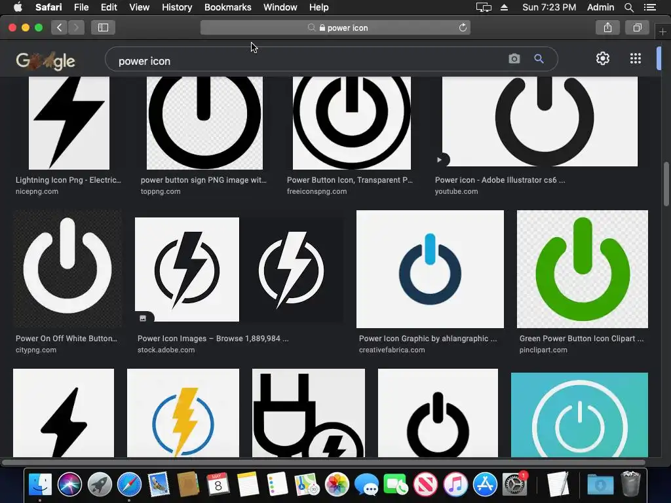Click the video play badge on YouTube result
The image size is (671, 503).
pyautogui.click(x=440, y=160)
